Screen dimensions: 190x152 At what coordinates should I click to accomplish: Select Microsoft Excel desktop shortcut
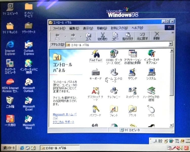tap(29, 104)
